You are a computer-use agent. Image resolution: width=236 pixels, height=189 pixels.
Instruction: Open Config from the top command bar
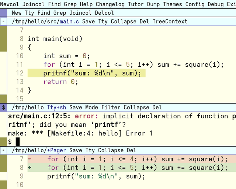(195, 4)
